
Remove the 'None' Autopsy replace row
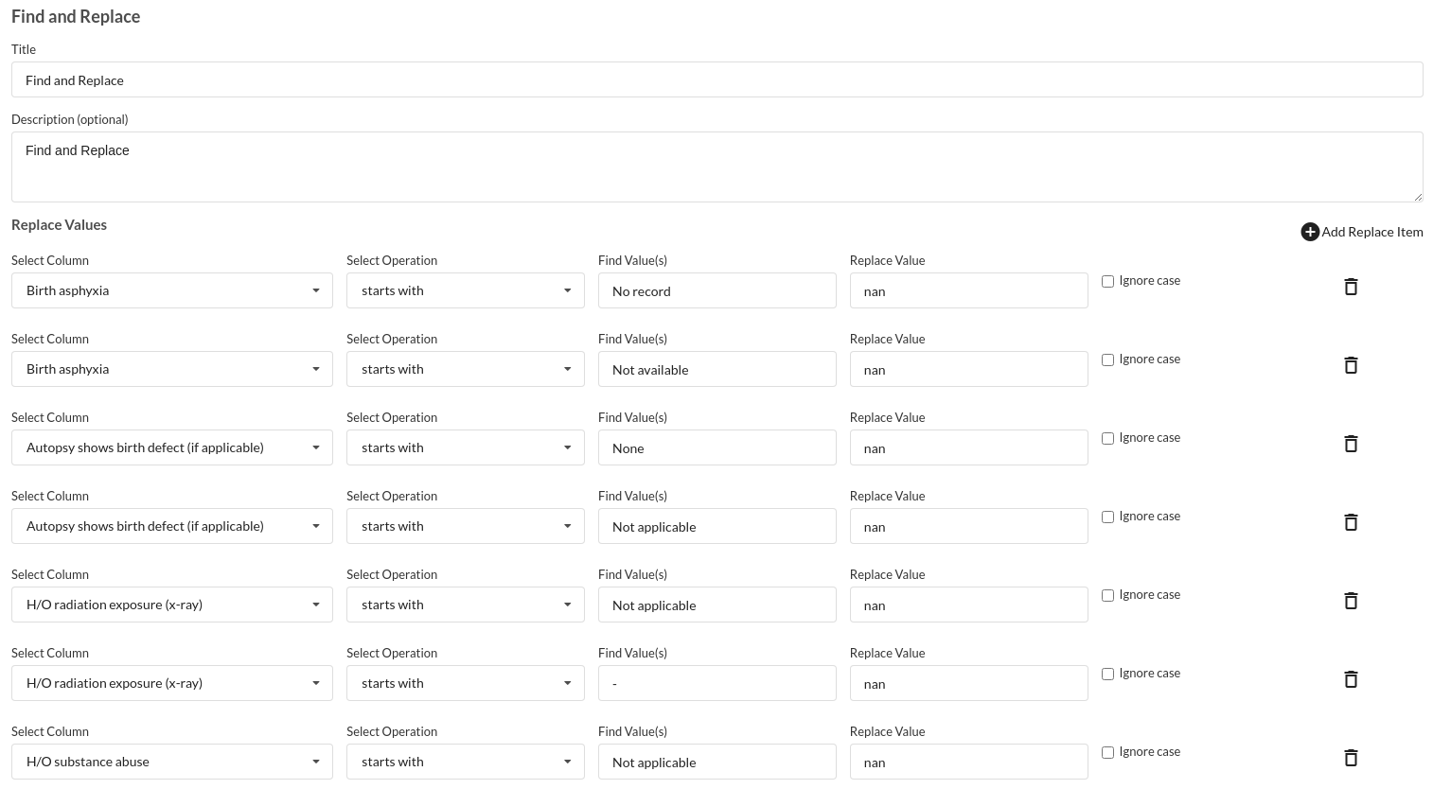point(1351,444)
